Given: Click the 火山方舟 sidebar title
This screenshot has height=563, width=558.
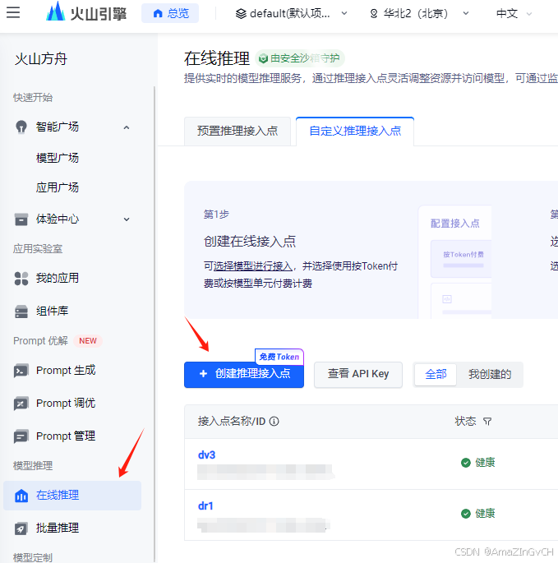Looking at the screenshot, I should (41, 59).
